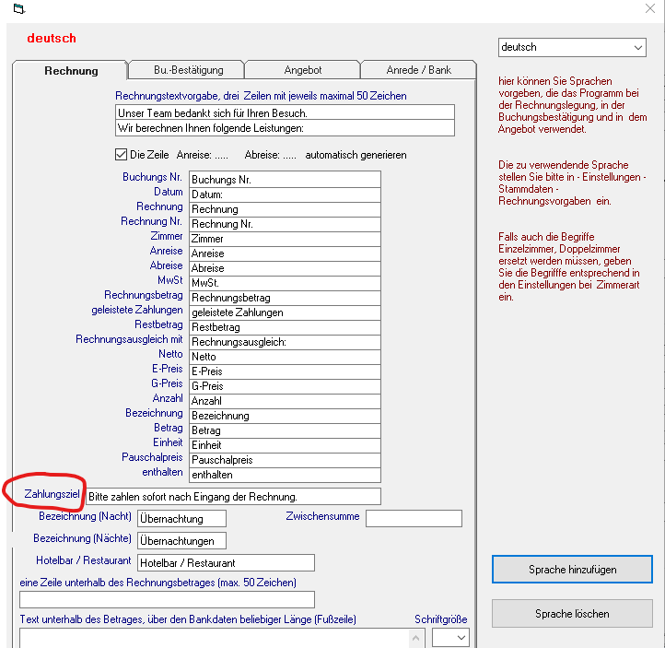
Task: Close the dialog window
Action: click(648, 9)
